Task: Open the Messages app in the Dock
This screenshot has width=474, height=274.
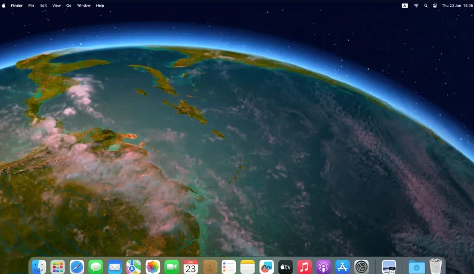Action: coord(96,267)
